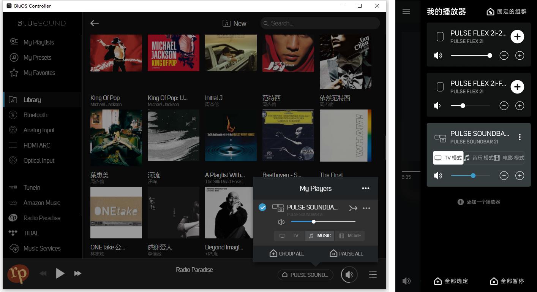Skip to next track

coord(77,273)
